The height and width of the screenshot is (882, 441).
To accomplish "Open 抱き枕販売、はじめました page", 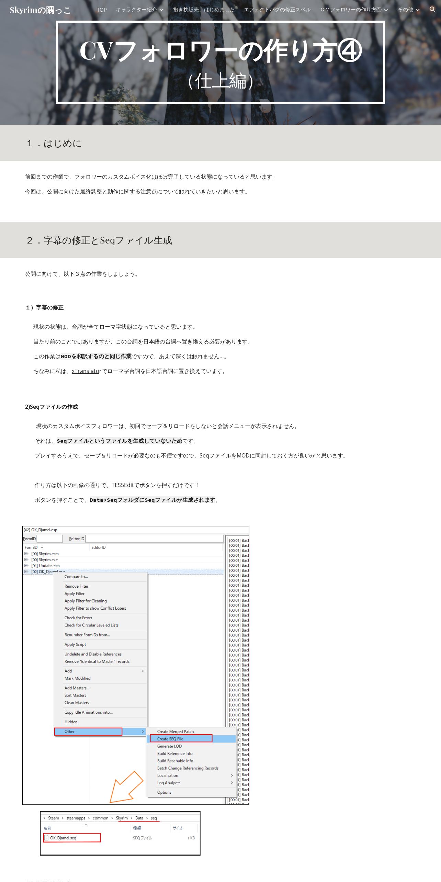I will point(204,10).
